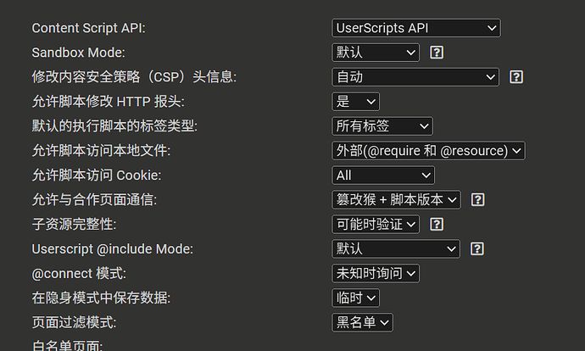
Task: Click the '修改内容安全策略（CSP）头信息:' label
Action: 134,77
